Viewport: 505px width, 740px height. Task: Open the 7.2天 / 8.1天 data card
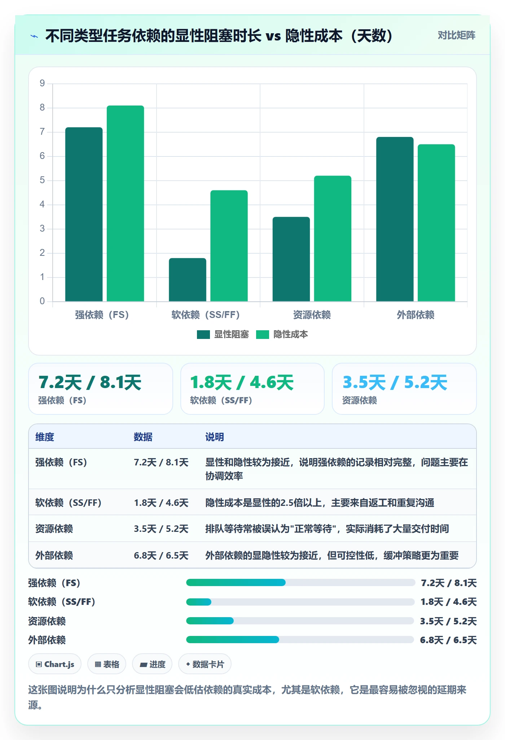101,389
